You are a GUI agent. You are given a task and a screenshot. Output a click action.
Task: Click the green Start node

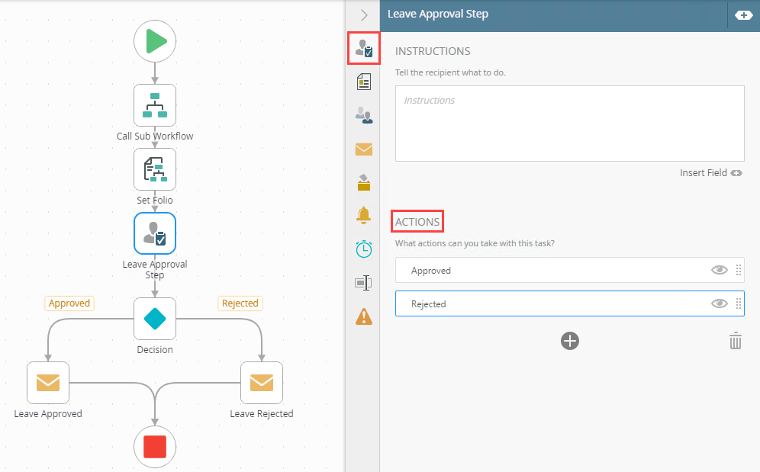tap(155, 41)
